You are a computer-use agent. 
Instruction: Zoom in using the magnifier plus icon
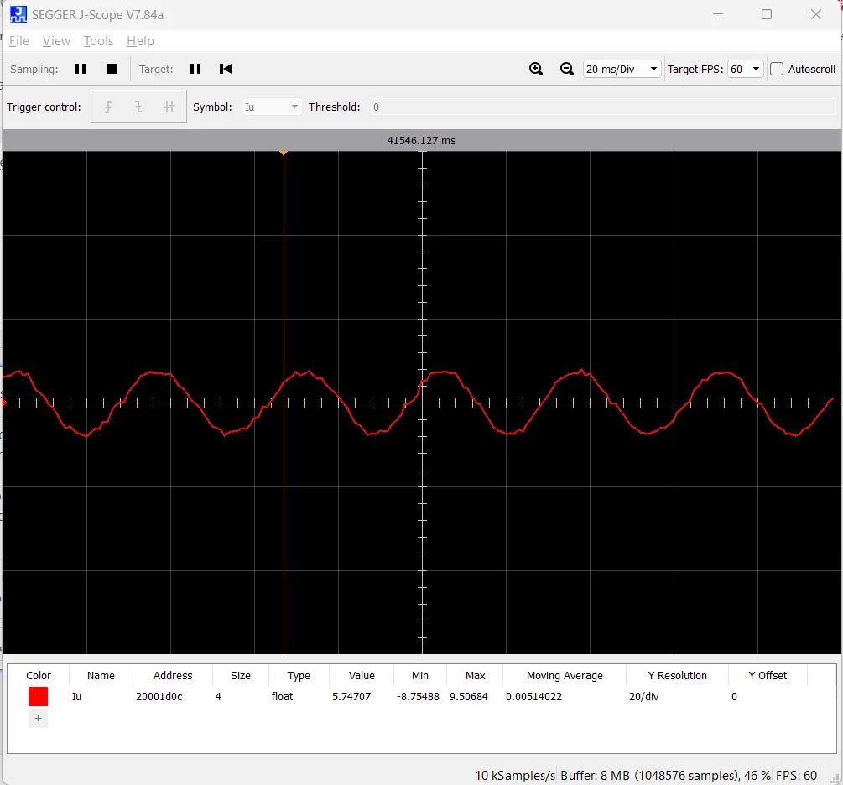click(x=535, y=69)
